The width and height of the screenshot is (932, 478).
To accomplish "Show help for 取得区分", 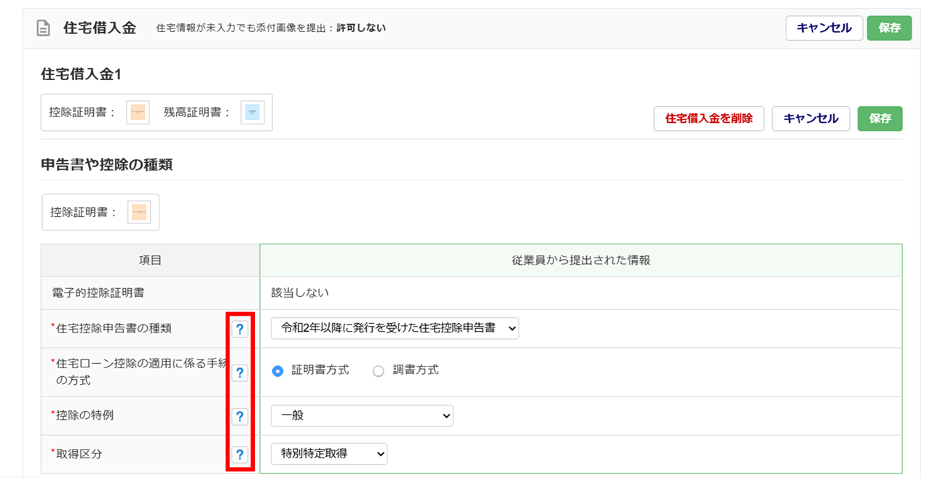I will (240, 455).
